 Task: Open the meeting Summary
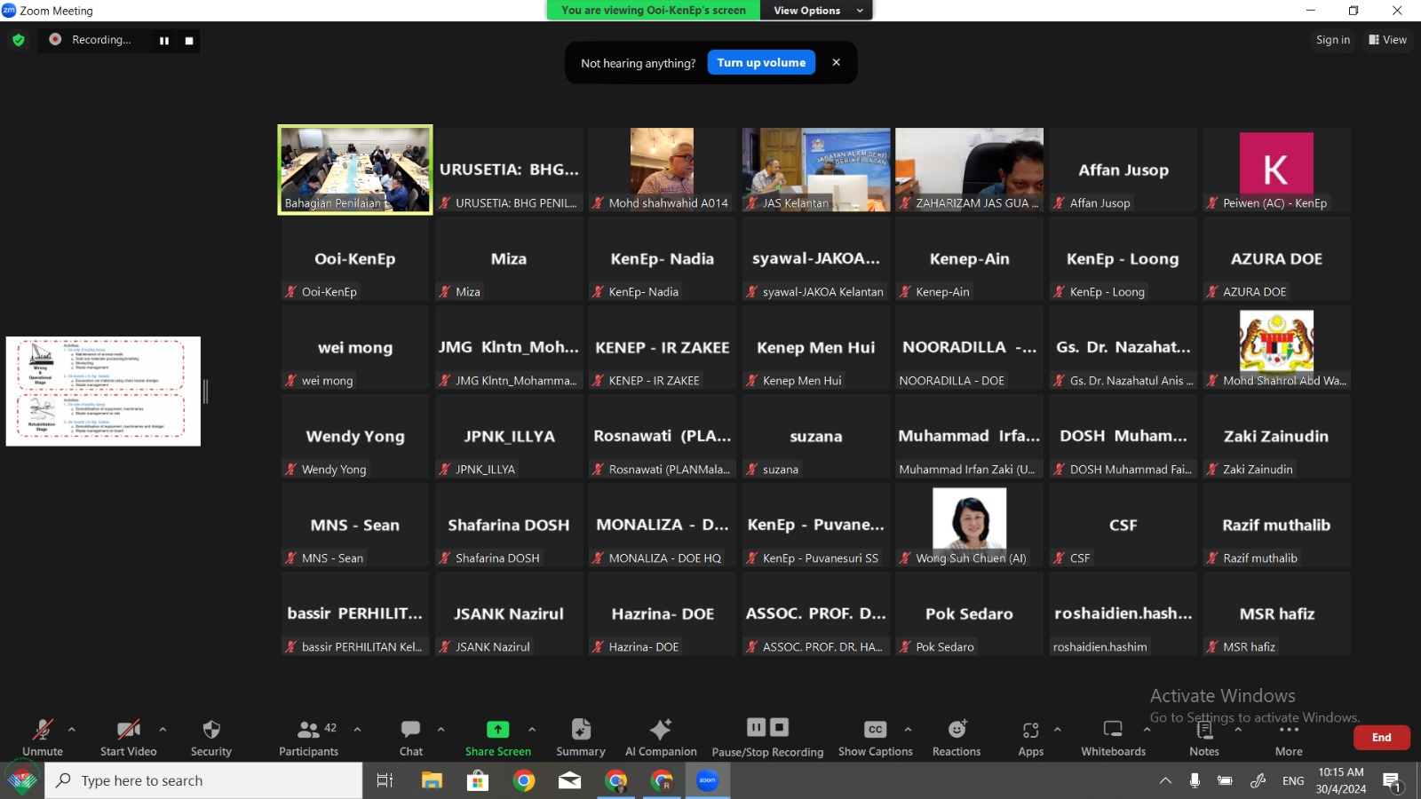pyautogui.click(x=581, y=738)
